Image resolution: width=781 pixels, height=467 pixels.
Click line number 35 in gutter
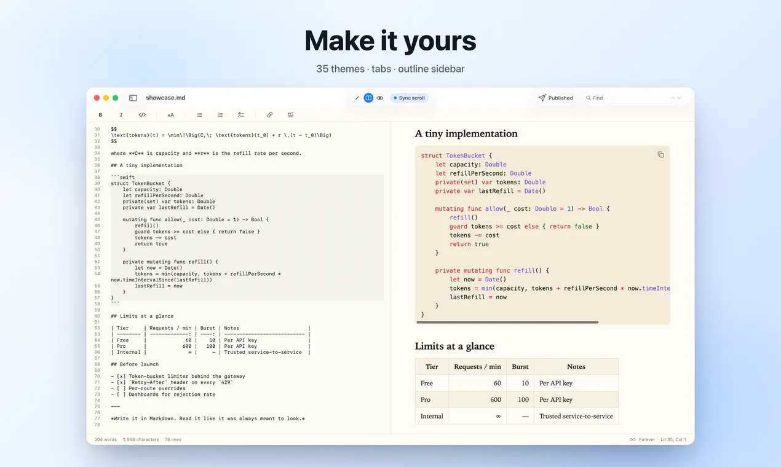coord(97,159)
